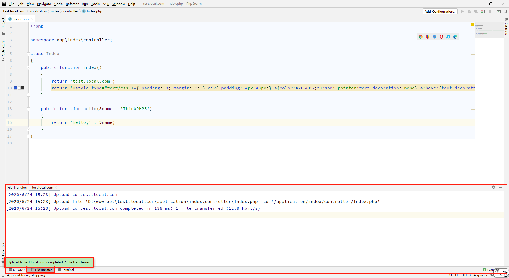Collapse the index() function fold marker
Screen dimensions: 509x278
28,67
